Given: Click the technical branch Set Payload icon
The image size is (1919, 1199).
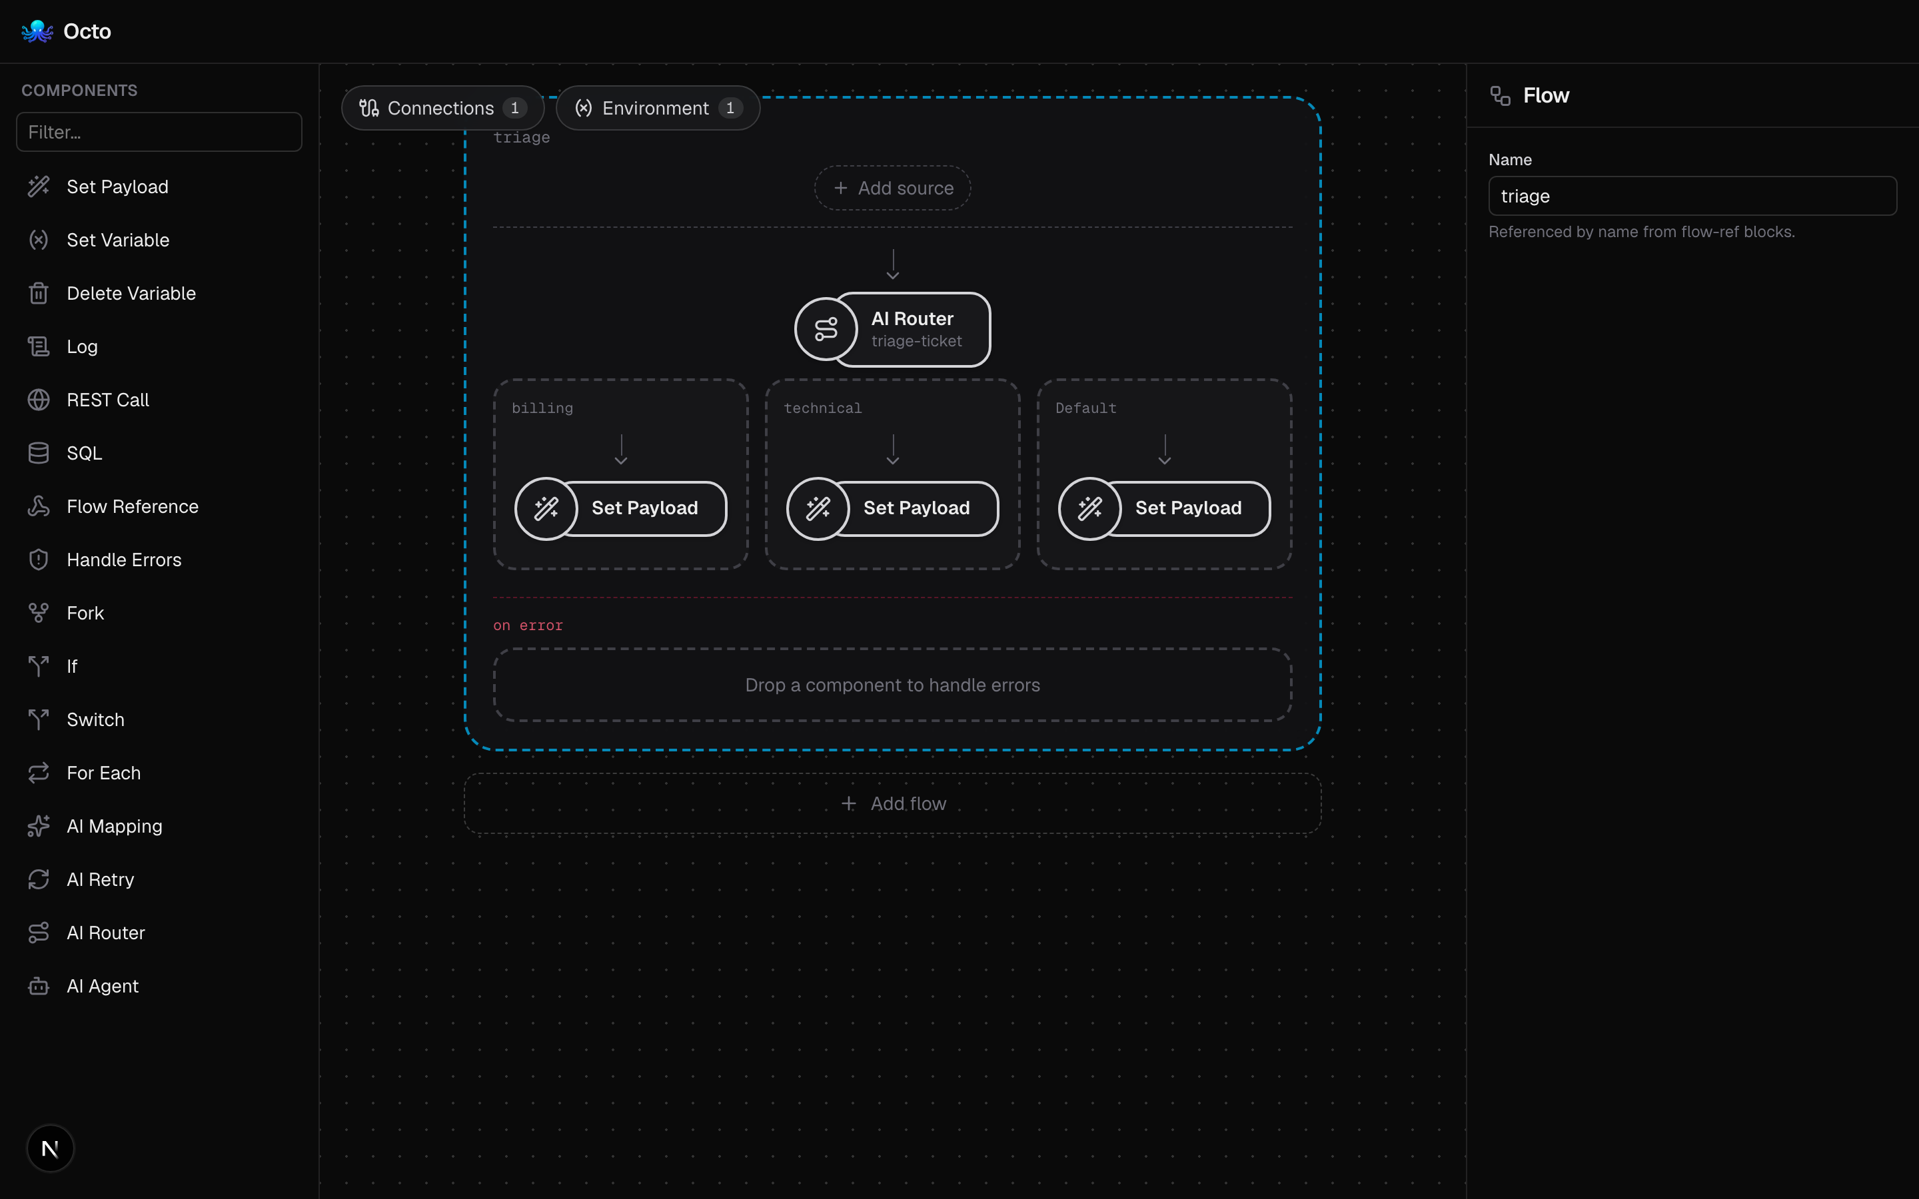Looking at the screenshot, I should pos(818,508).
